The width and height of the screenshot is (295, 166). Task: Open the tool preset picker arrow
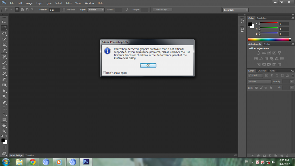pos(11,10)
